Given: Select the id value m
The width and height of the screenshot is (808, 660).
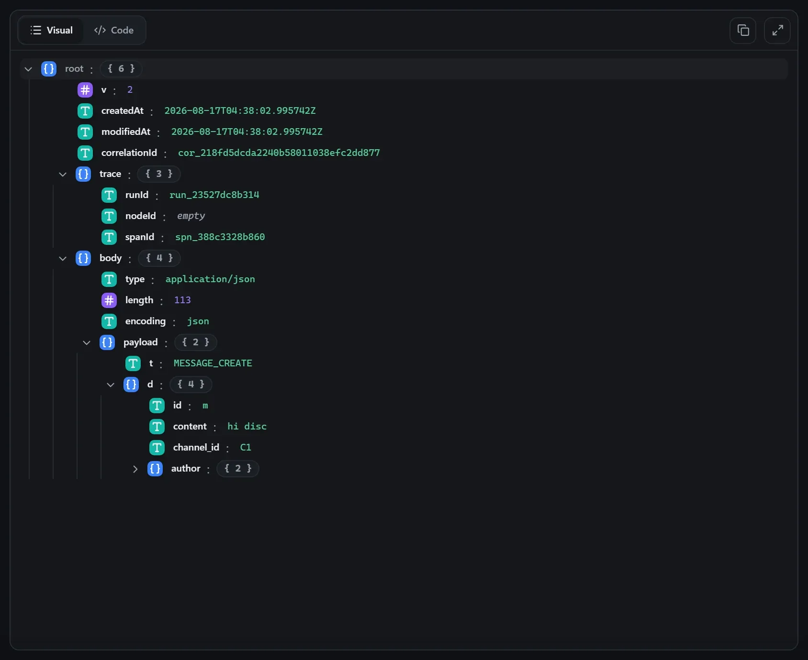Looking at the screenshot, I should [205, 406].
